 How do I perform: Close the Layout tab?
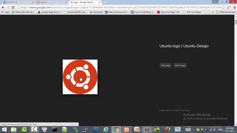[x=66, y=2]
